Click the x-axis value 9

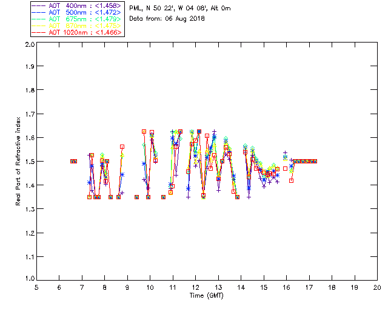pos(127,287)
